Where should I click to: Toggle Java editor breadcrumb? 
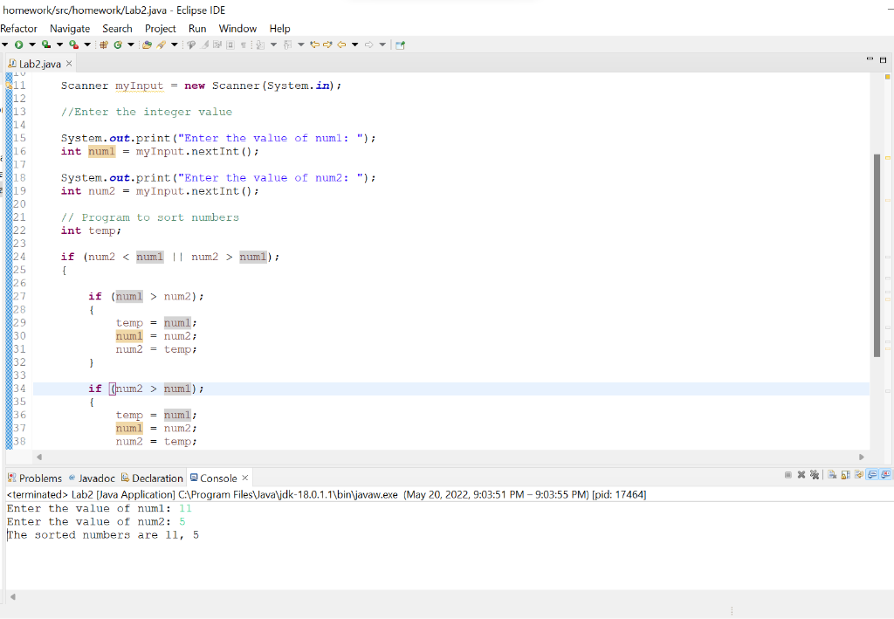(191, 45)
